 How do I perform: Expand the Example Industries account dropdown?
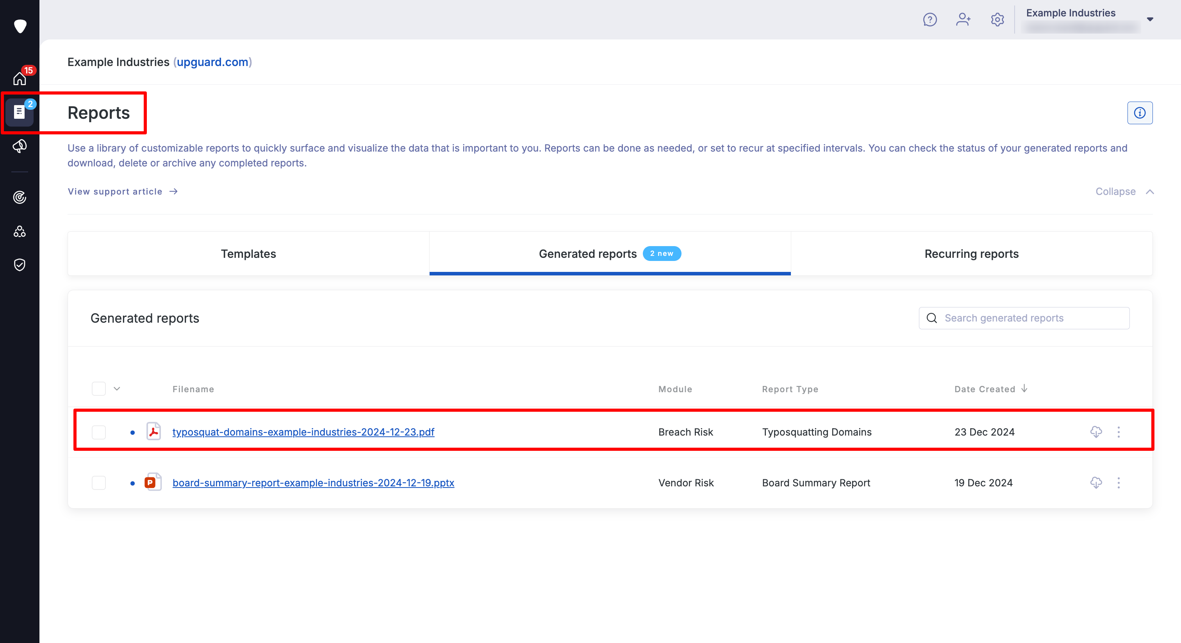click(x=1150, y=19)
